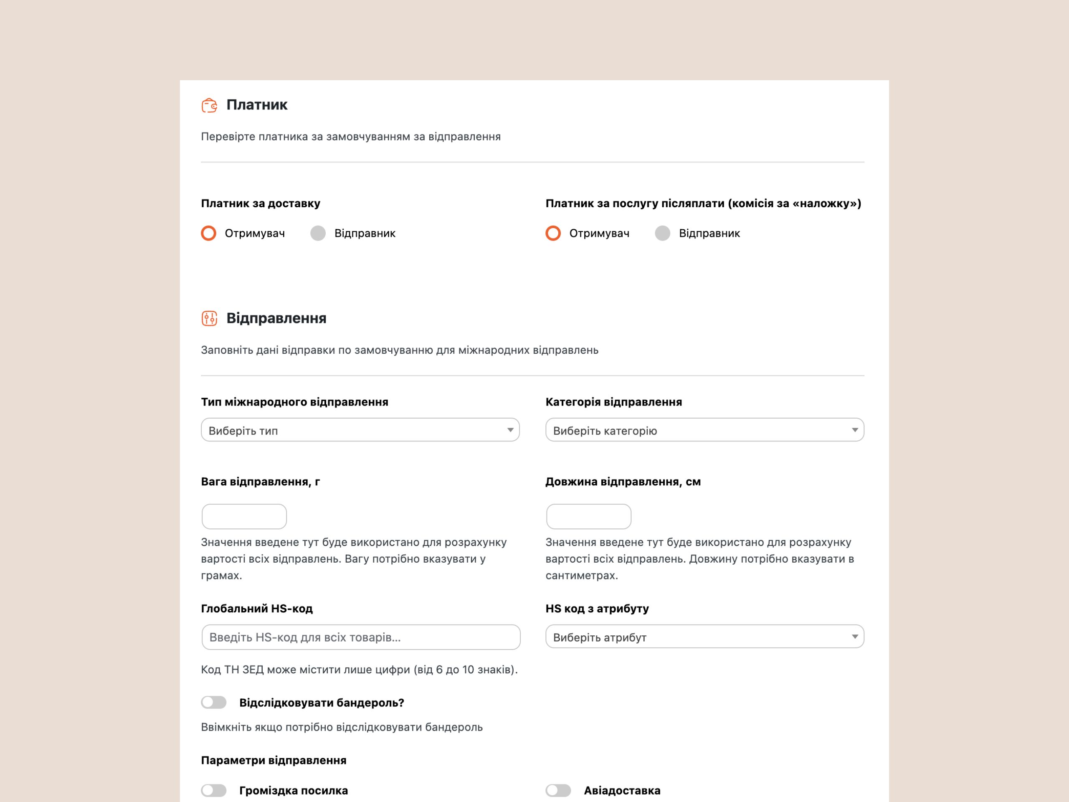This screenshot has width=1069, height=802.
Task: Select Відправник as delivery payer
Action: pos(318,233)
